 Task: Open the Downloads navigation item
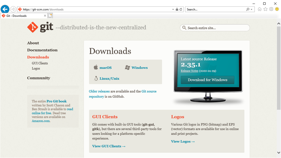pos(38,57)
